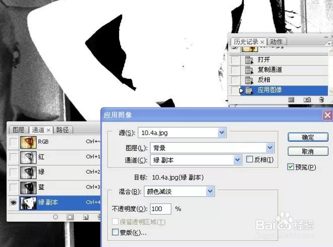This screenshot has height=247, width=333.
Task: Show the RGB channel visibility box
Action: [x=13, y=142]
